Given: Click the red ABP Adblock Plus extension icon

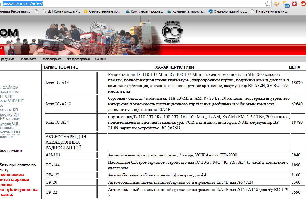Looking at the screenshot, I should click(302, 4).
